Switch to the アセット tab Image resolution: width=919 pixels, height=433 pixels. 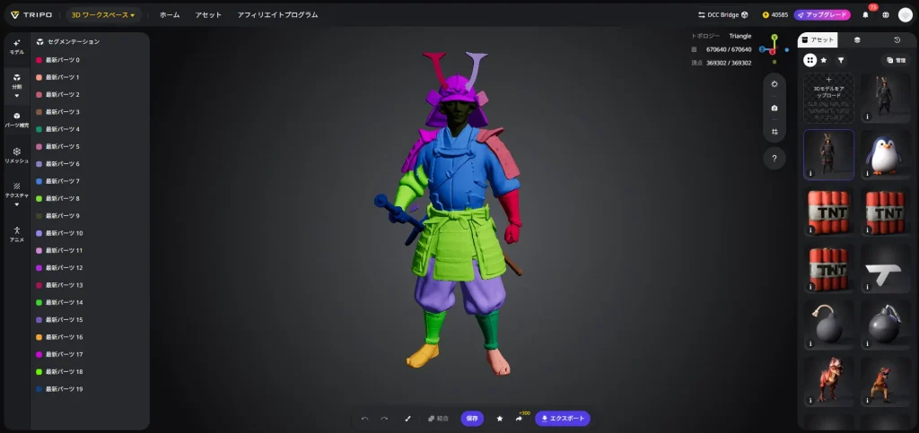[x=818, y=39]
